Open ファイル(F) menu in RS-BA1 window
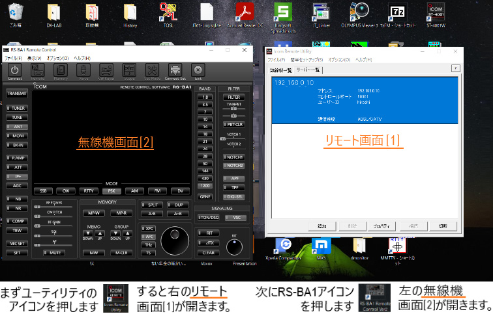 point(13,59)
